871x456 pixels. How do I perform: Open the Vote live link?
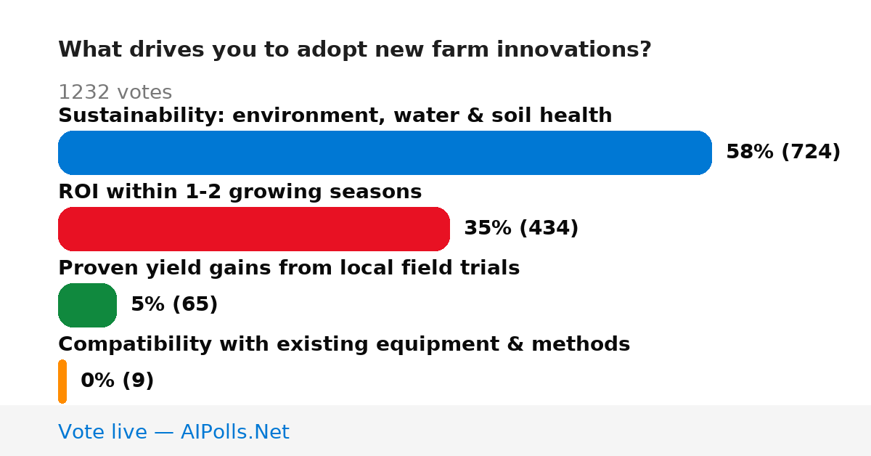point(173,432)
